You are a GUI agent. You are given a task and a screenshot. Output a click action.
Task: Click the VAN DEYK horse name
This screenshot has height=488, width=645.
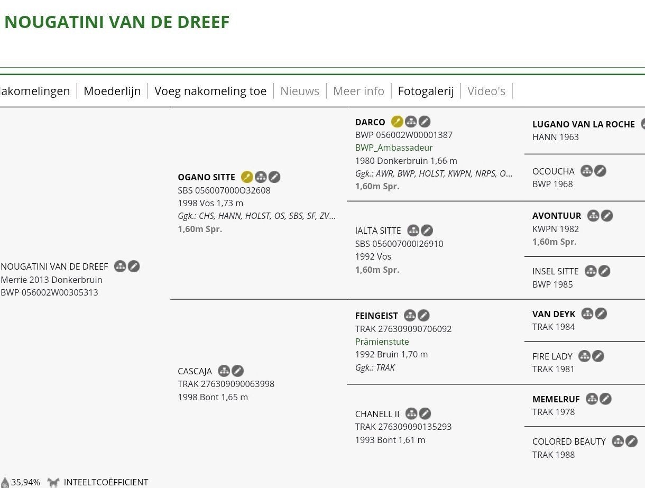pos(554,314)
